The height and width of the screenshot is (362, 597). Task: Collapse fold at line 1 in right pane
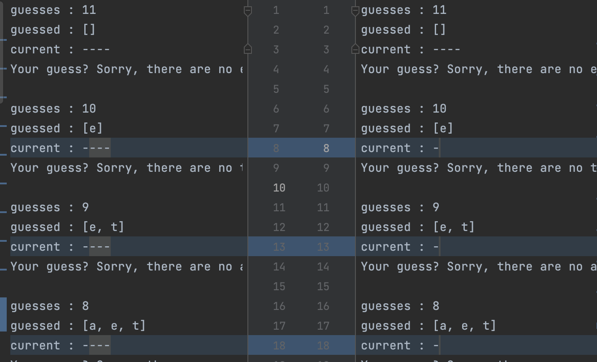[x=355, y=11]
